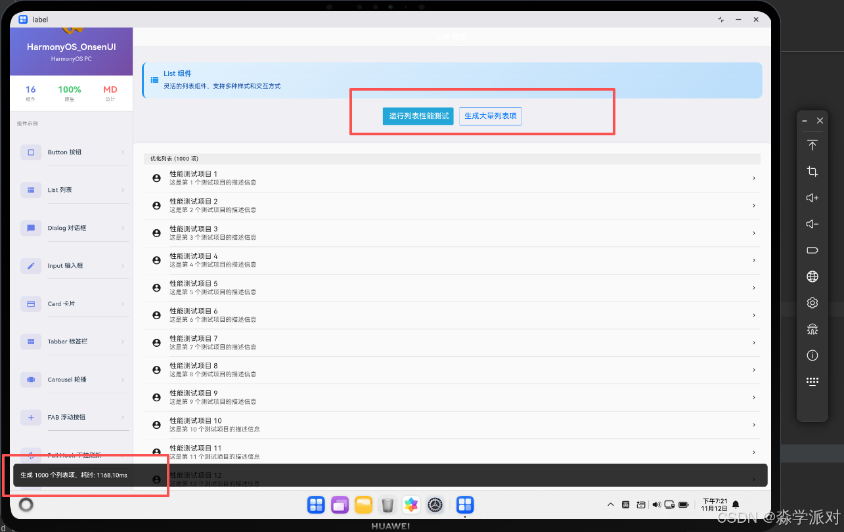Image resolution: width=844 pixels, height=532 pixels.
Task: Click person icon of 性能测试项目 2
Action: click(x=156, y=206)
